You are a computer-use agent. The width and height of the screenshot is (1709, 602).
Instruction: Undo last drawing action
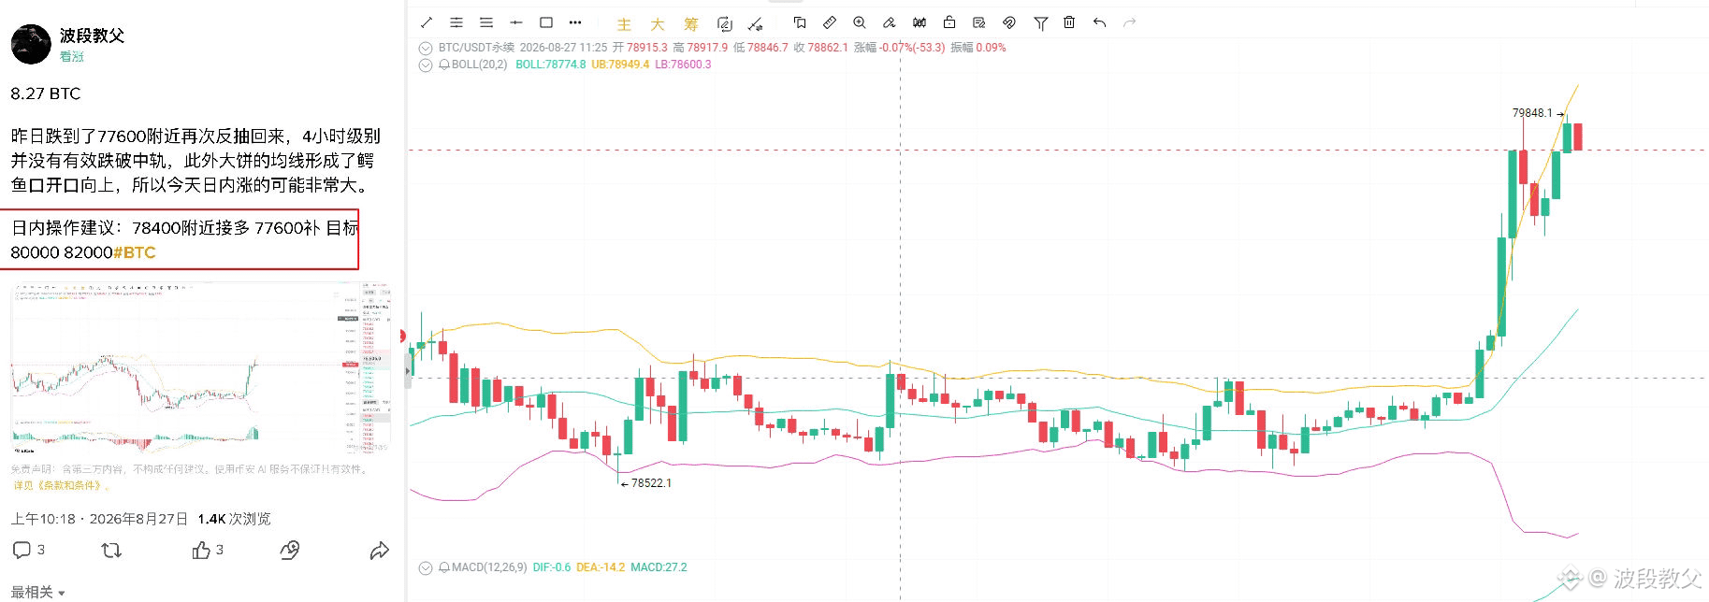(1099, 22)
